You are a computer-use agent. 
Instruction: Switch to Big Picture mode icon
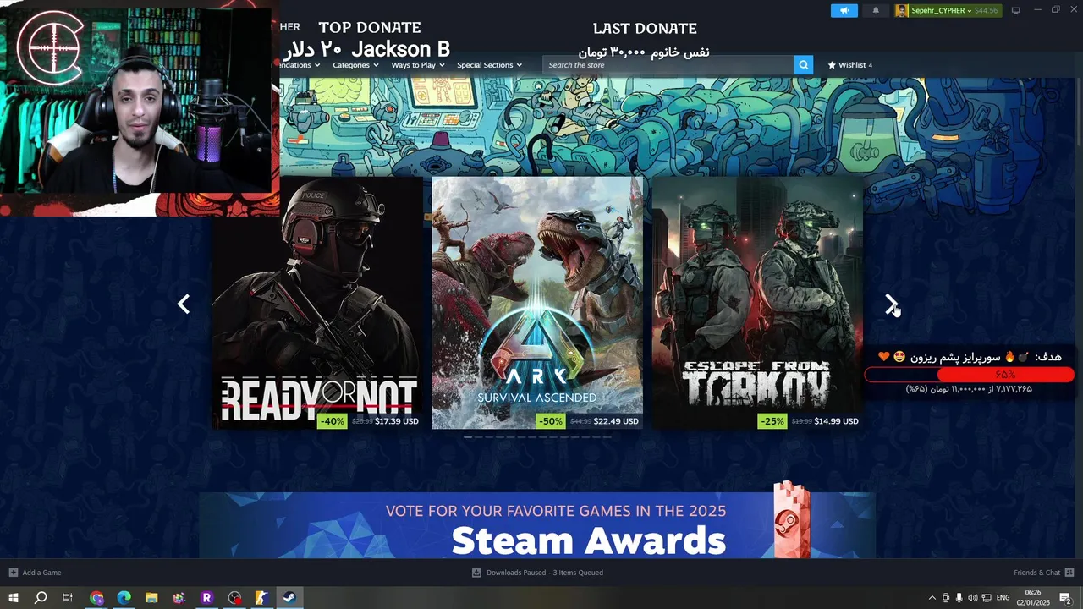coord(1016,10)
